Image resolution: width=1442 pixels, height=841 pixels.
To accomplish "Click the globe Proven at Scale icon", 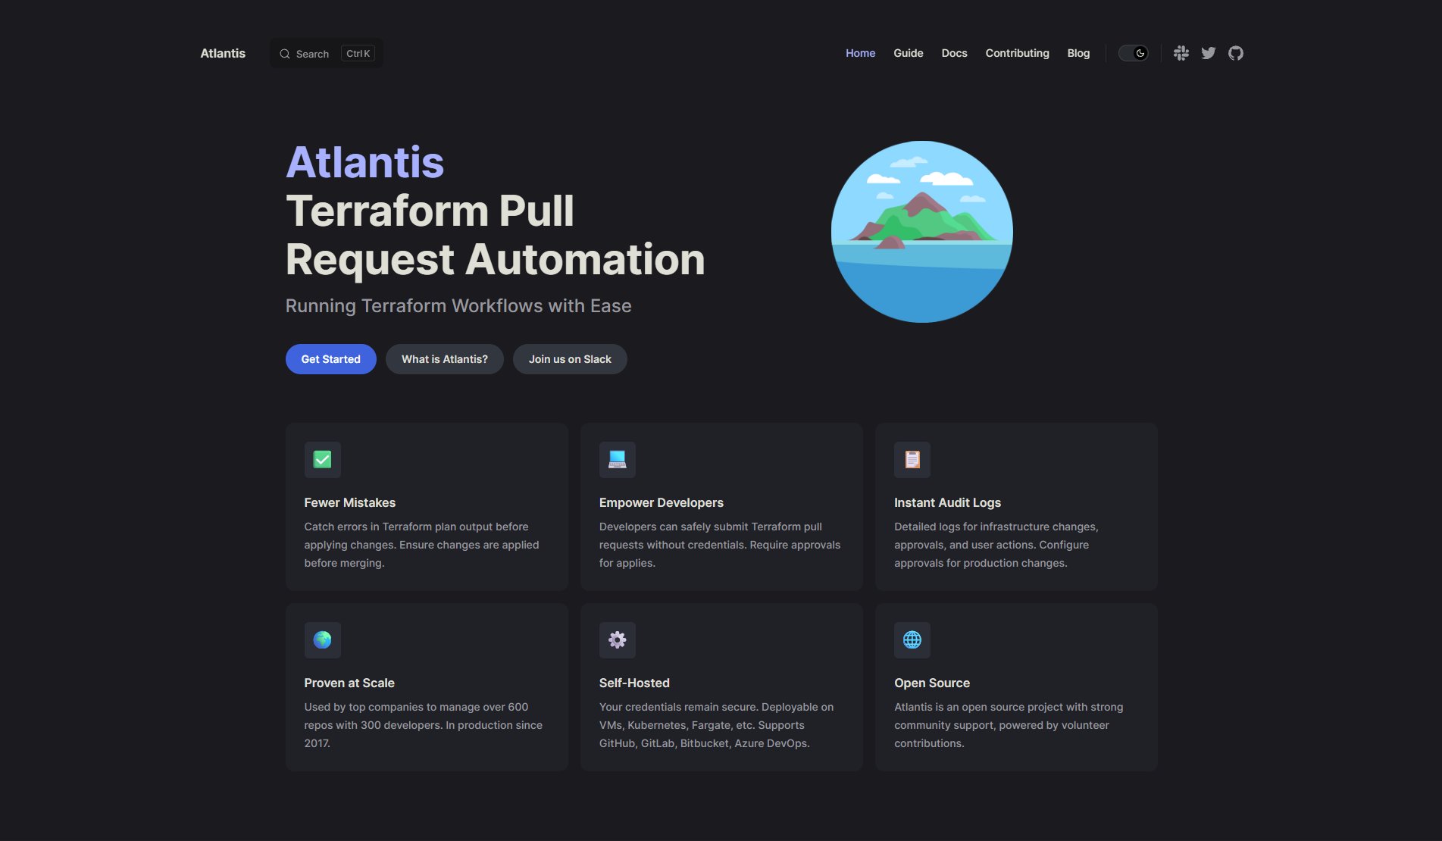I will point(323,640).
